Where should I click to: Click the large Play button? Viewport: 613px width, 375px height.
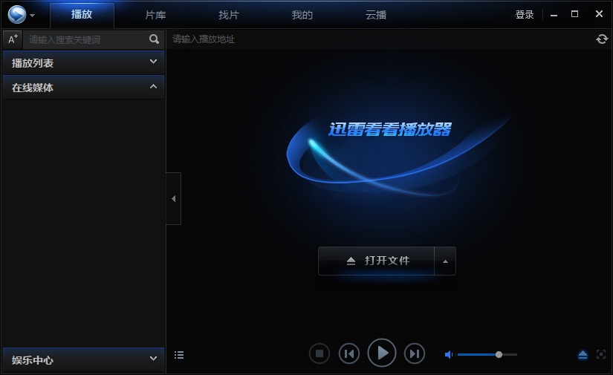382,353
